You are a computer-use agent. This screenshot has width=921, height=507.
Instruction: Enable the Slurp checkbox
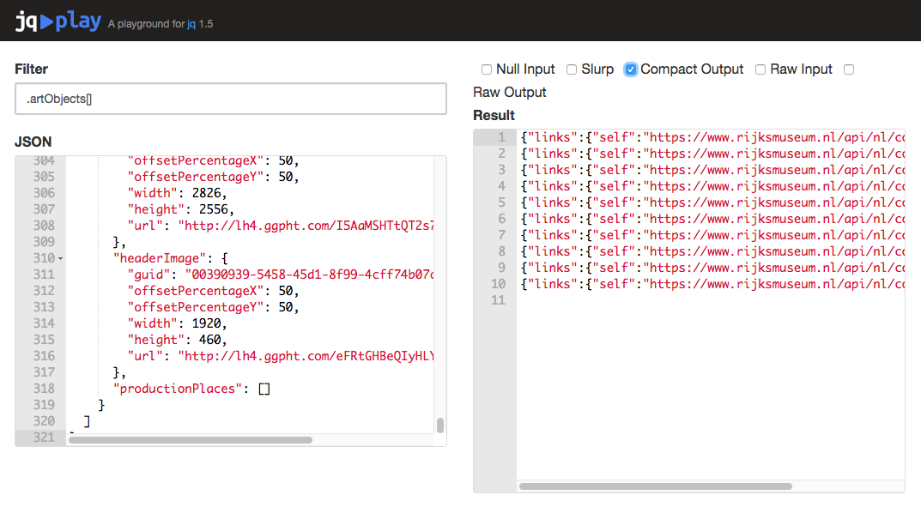click(572, 69)
